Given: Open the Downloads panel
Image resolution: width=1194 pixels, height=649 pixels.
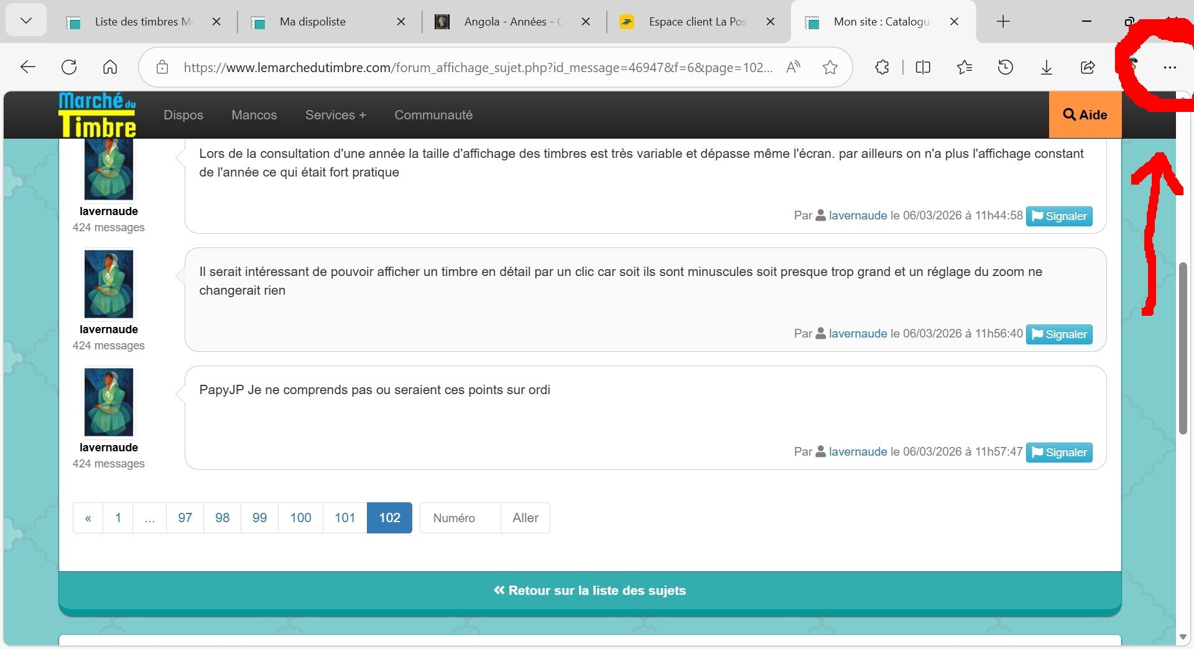Looking at the screenshot, I should pyautogui.click(x=1047, y=67).
